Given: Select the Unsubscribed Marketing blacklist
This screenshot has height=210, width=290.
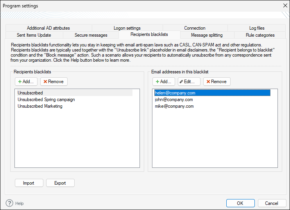Looking at the screenshot, I should coord(40,106).
